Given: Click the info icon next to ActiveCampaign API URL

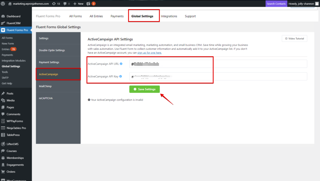Looking at the screenshot, I should pyautogui.click(x=121, y=64).
